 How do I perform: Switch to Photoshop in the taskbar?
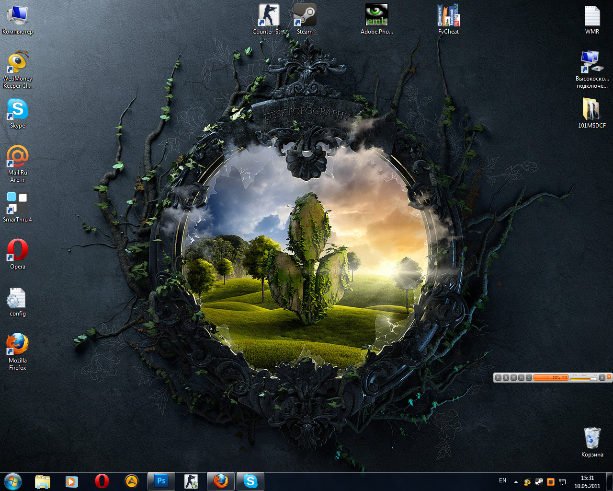click(162, 481)
